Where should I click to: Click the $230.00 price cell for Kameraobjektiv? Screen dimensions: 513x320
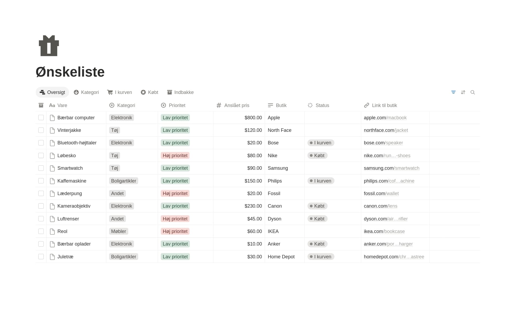239,206
